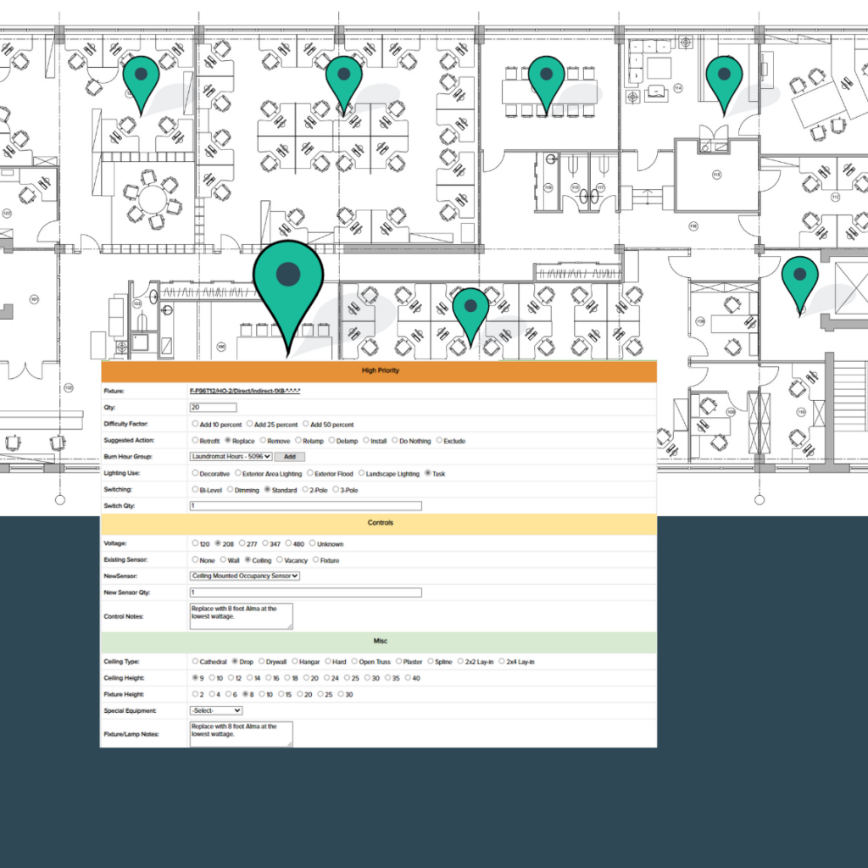This screenshot has width=868, height=868.
Task: Open the Special Equipment select menu
Action: click(215, 710)
